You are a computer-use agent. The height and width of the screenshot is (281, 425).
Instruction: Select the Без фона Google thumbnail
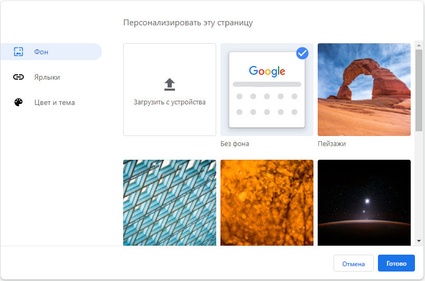point(267,90)
